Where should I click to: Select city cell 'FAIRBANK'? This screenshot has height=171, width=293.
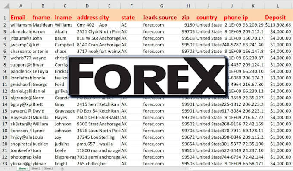(x=109, y=118)
